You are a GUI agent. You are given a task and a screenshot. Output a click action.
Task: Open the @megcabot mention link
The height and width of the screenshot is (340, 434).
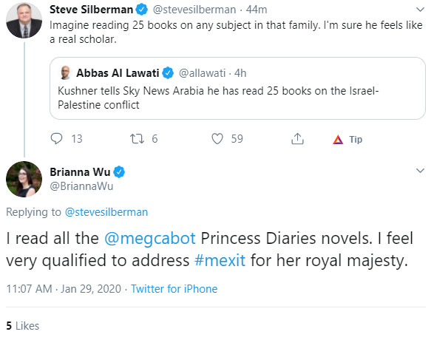(x=150, y=238)
